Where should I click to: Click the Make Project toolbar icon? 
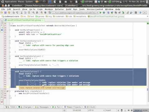50,13
